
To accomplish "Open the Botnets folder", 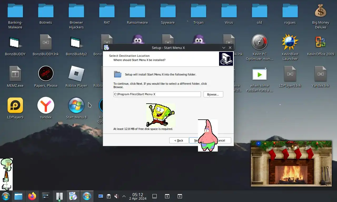I will pyautogui.click(x=46, y=14).
